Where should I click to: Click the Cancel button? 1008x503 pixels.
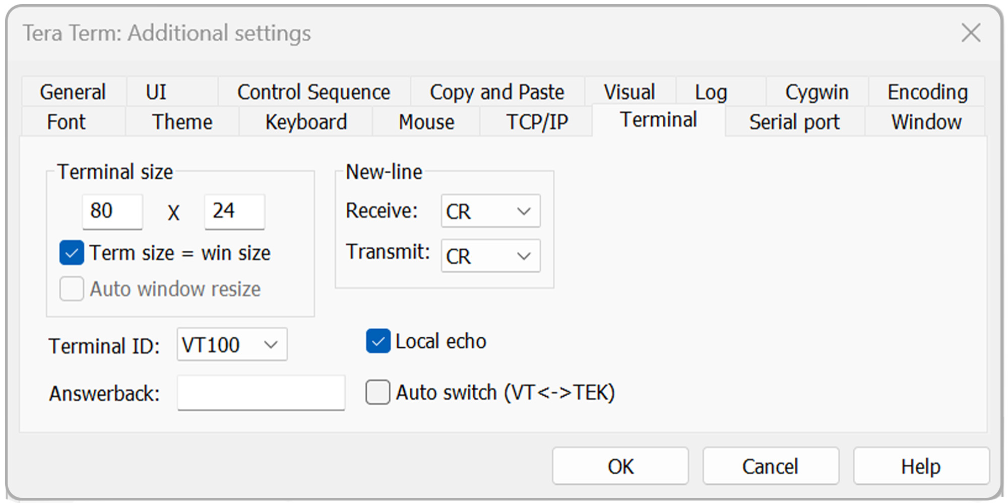[771, 466]
